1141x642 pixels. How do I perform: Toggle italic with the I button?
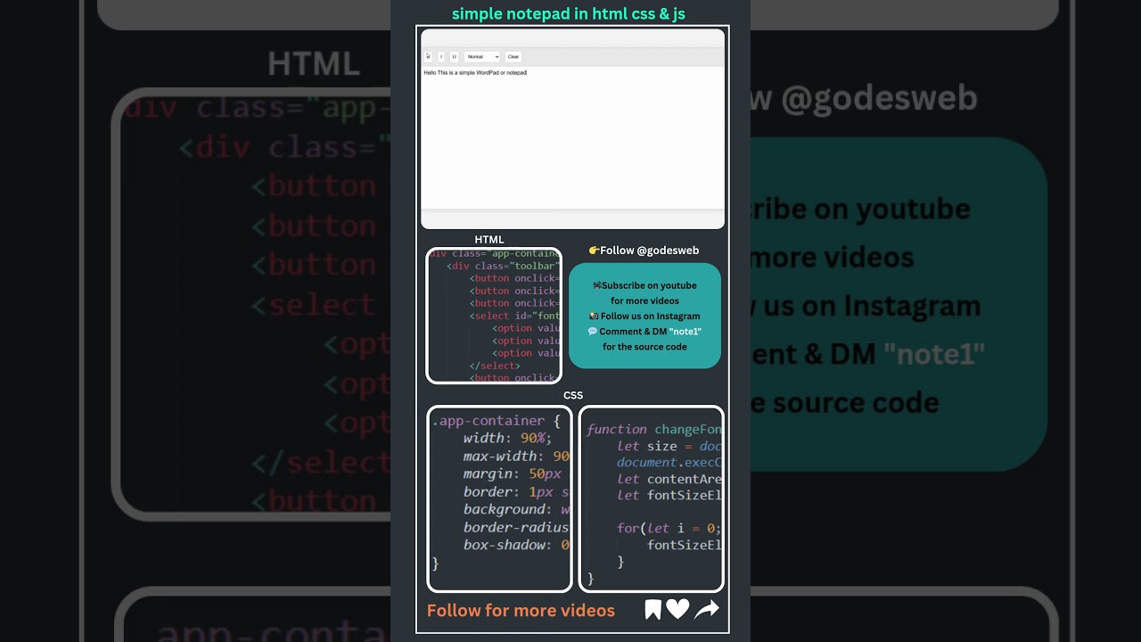(441, 56)
